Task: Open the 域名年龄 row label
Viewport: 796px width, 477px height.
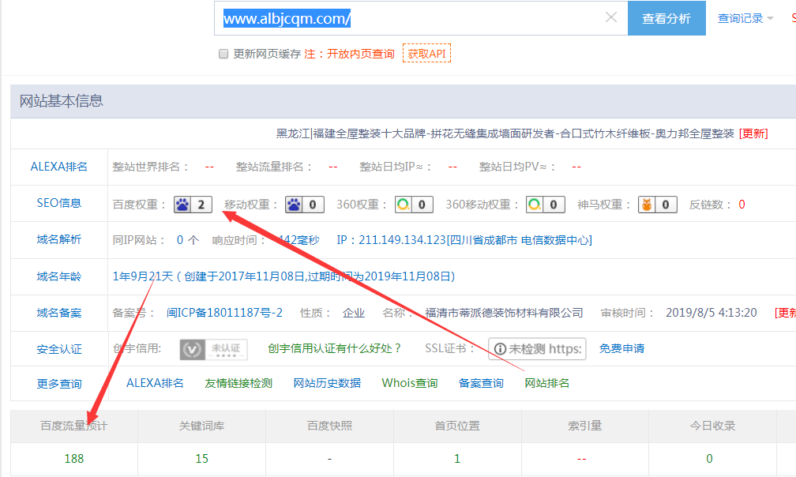Action: pos(59,276)
